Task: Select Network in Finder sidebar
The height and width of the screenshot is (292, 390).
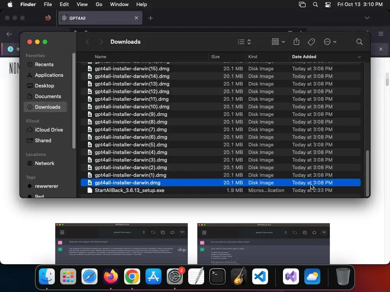Action: click(45, 163)
